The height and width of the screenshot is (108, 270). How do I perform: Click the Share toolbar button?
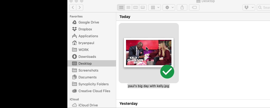pyautogui.click(x=182, y=7)
